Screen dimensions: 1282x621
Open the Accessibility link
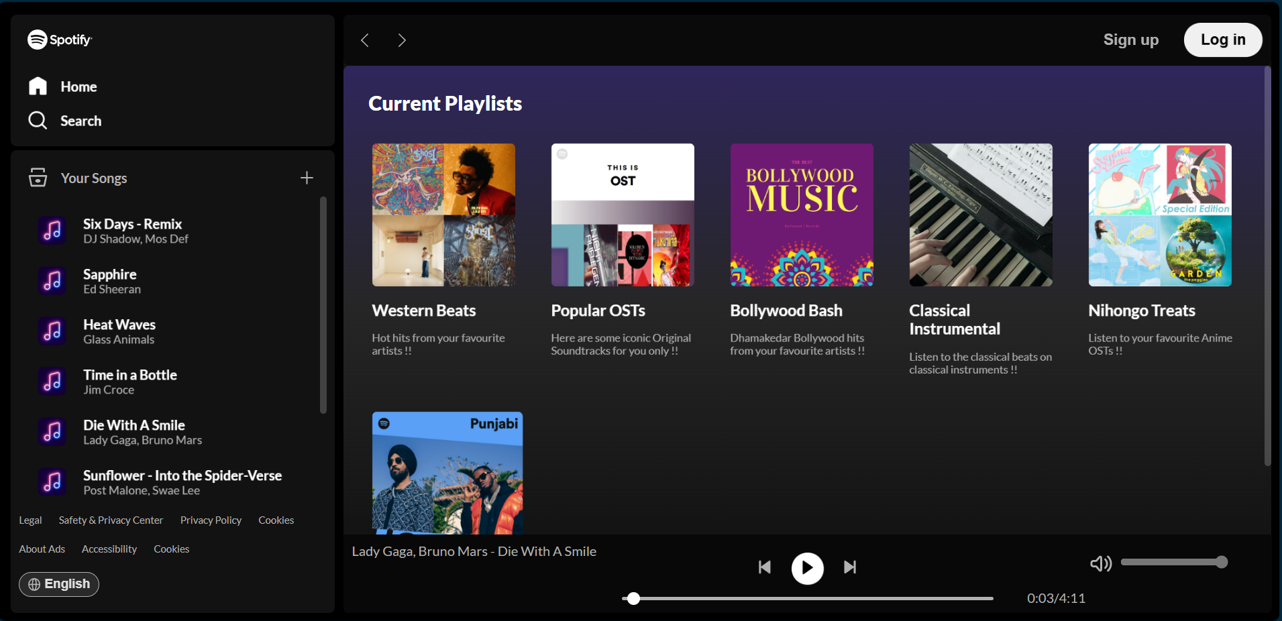pos(109,549)
